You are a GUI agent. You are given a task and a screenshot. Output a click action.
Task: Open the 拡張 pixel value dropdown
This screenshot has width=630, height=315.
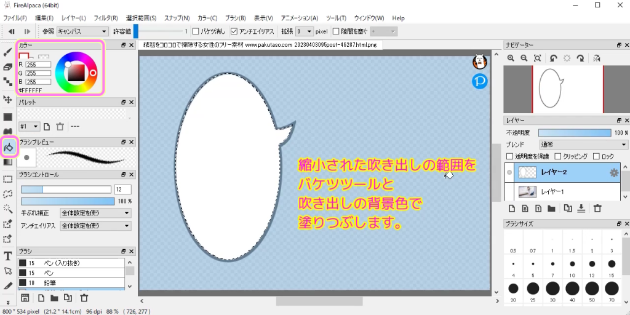click(x=304, y=31)
